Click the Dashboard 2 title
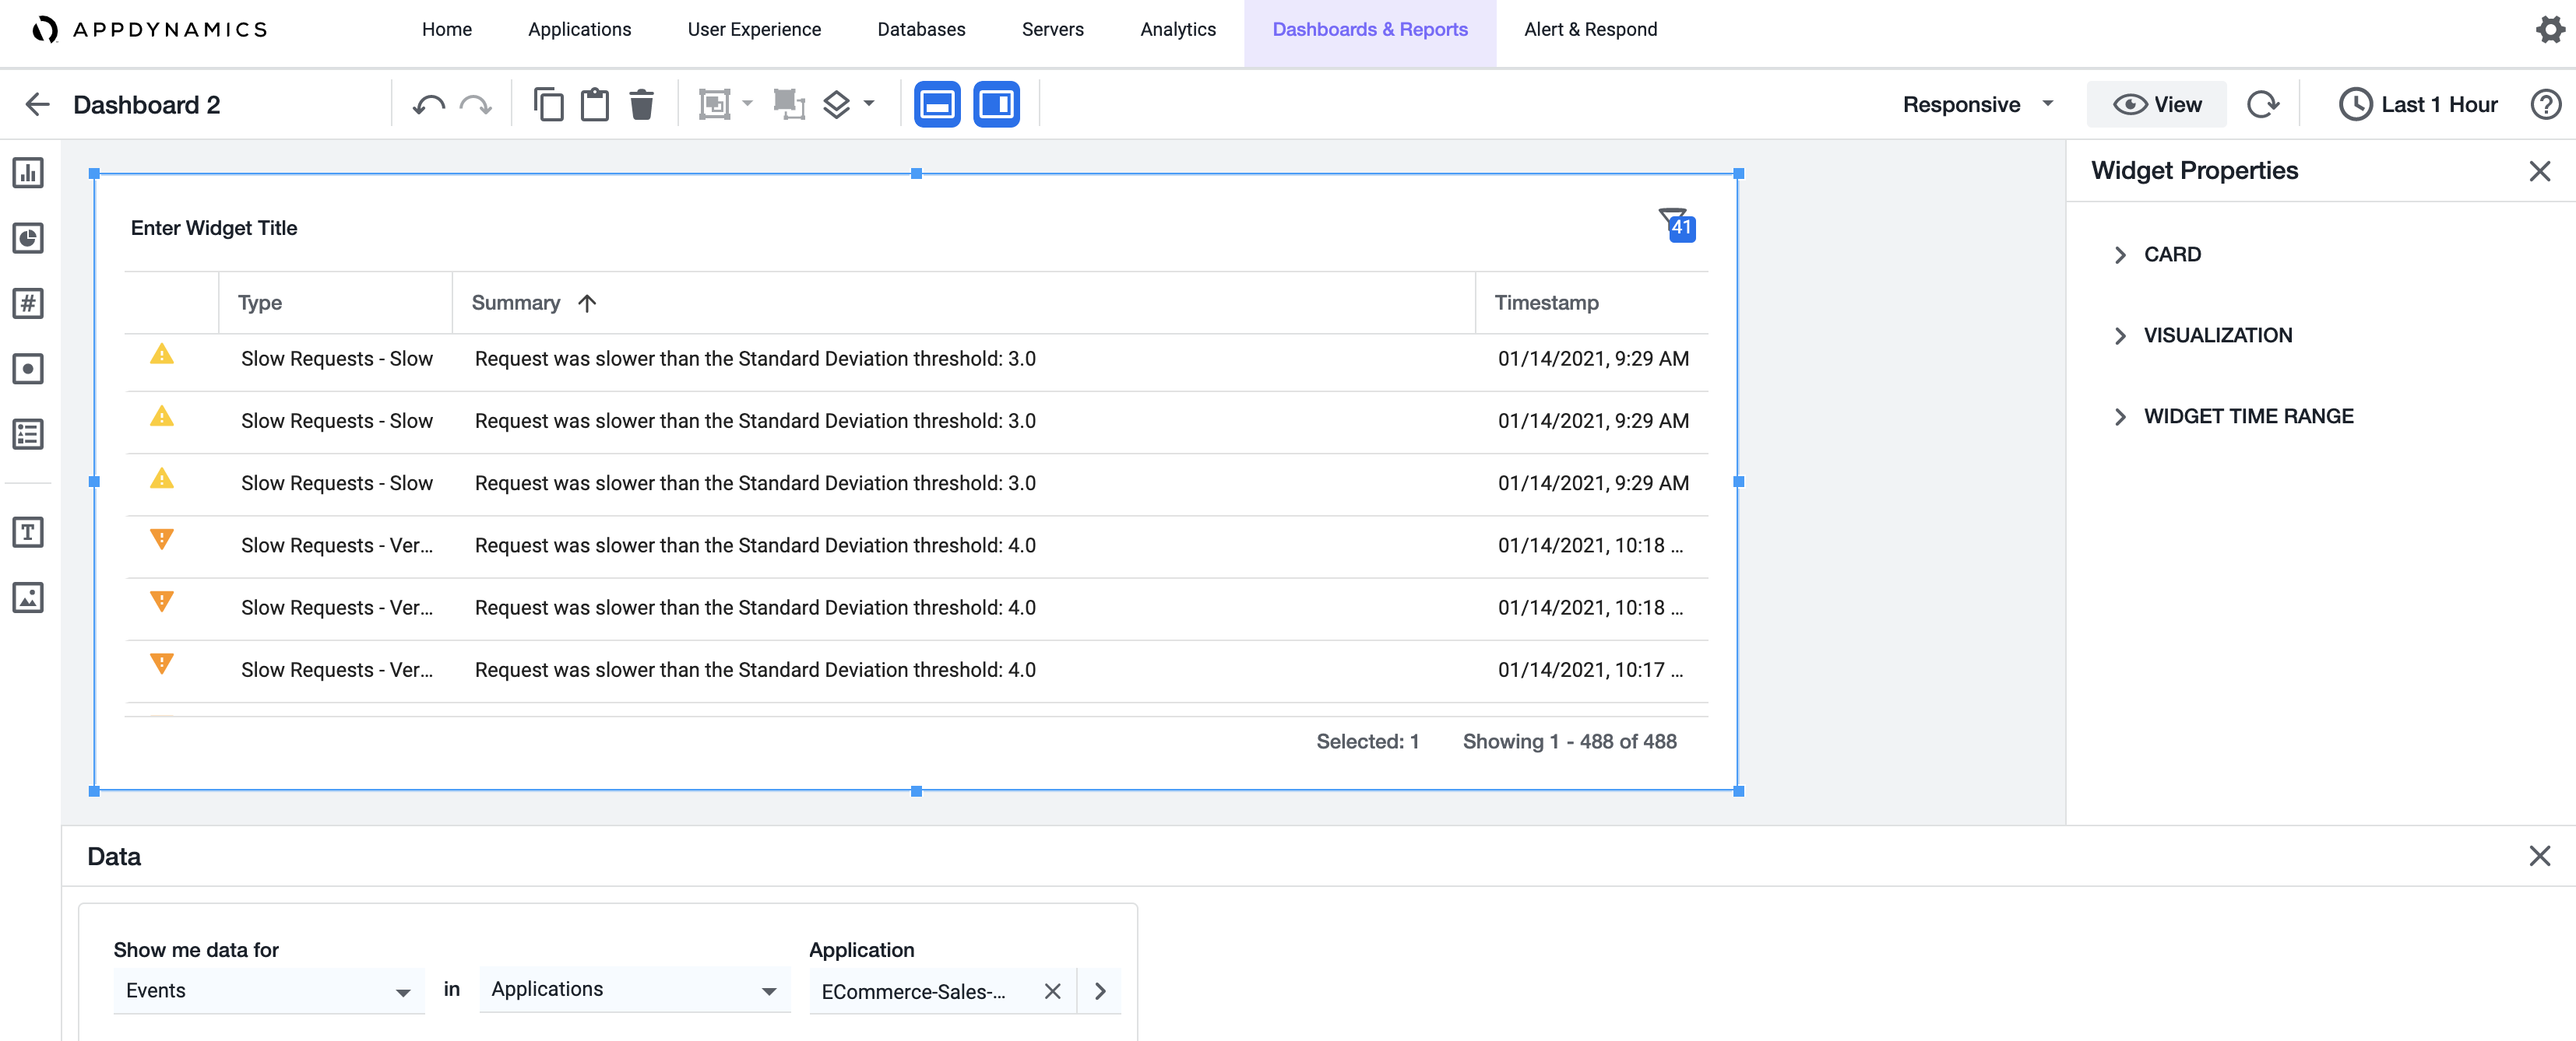Screen dimensions: 2576x1041 coord(147,105)
